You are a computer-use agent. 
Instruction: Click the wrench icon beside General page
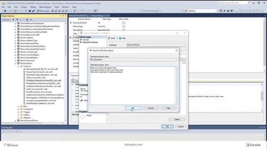tap(81, 40)
